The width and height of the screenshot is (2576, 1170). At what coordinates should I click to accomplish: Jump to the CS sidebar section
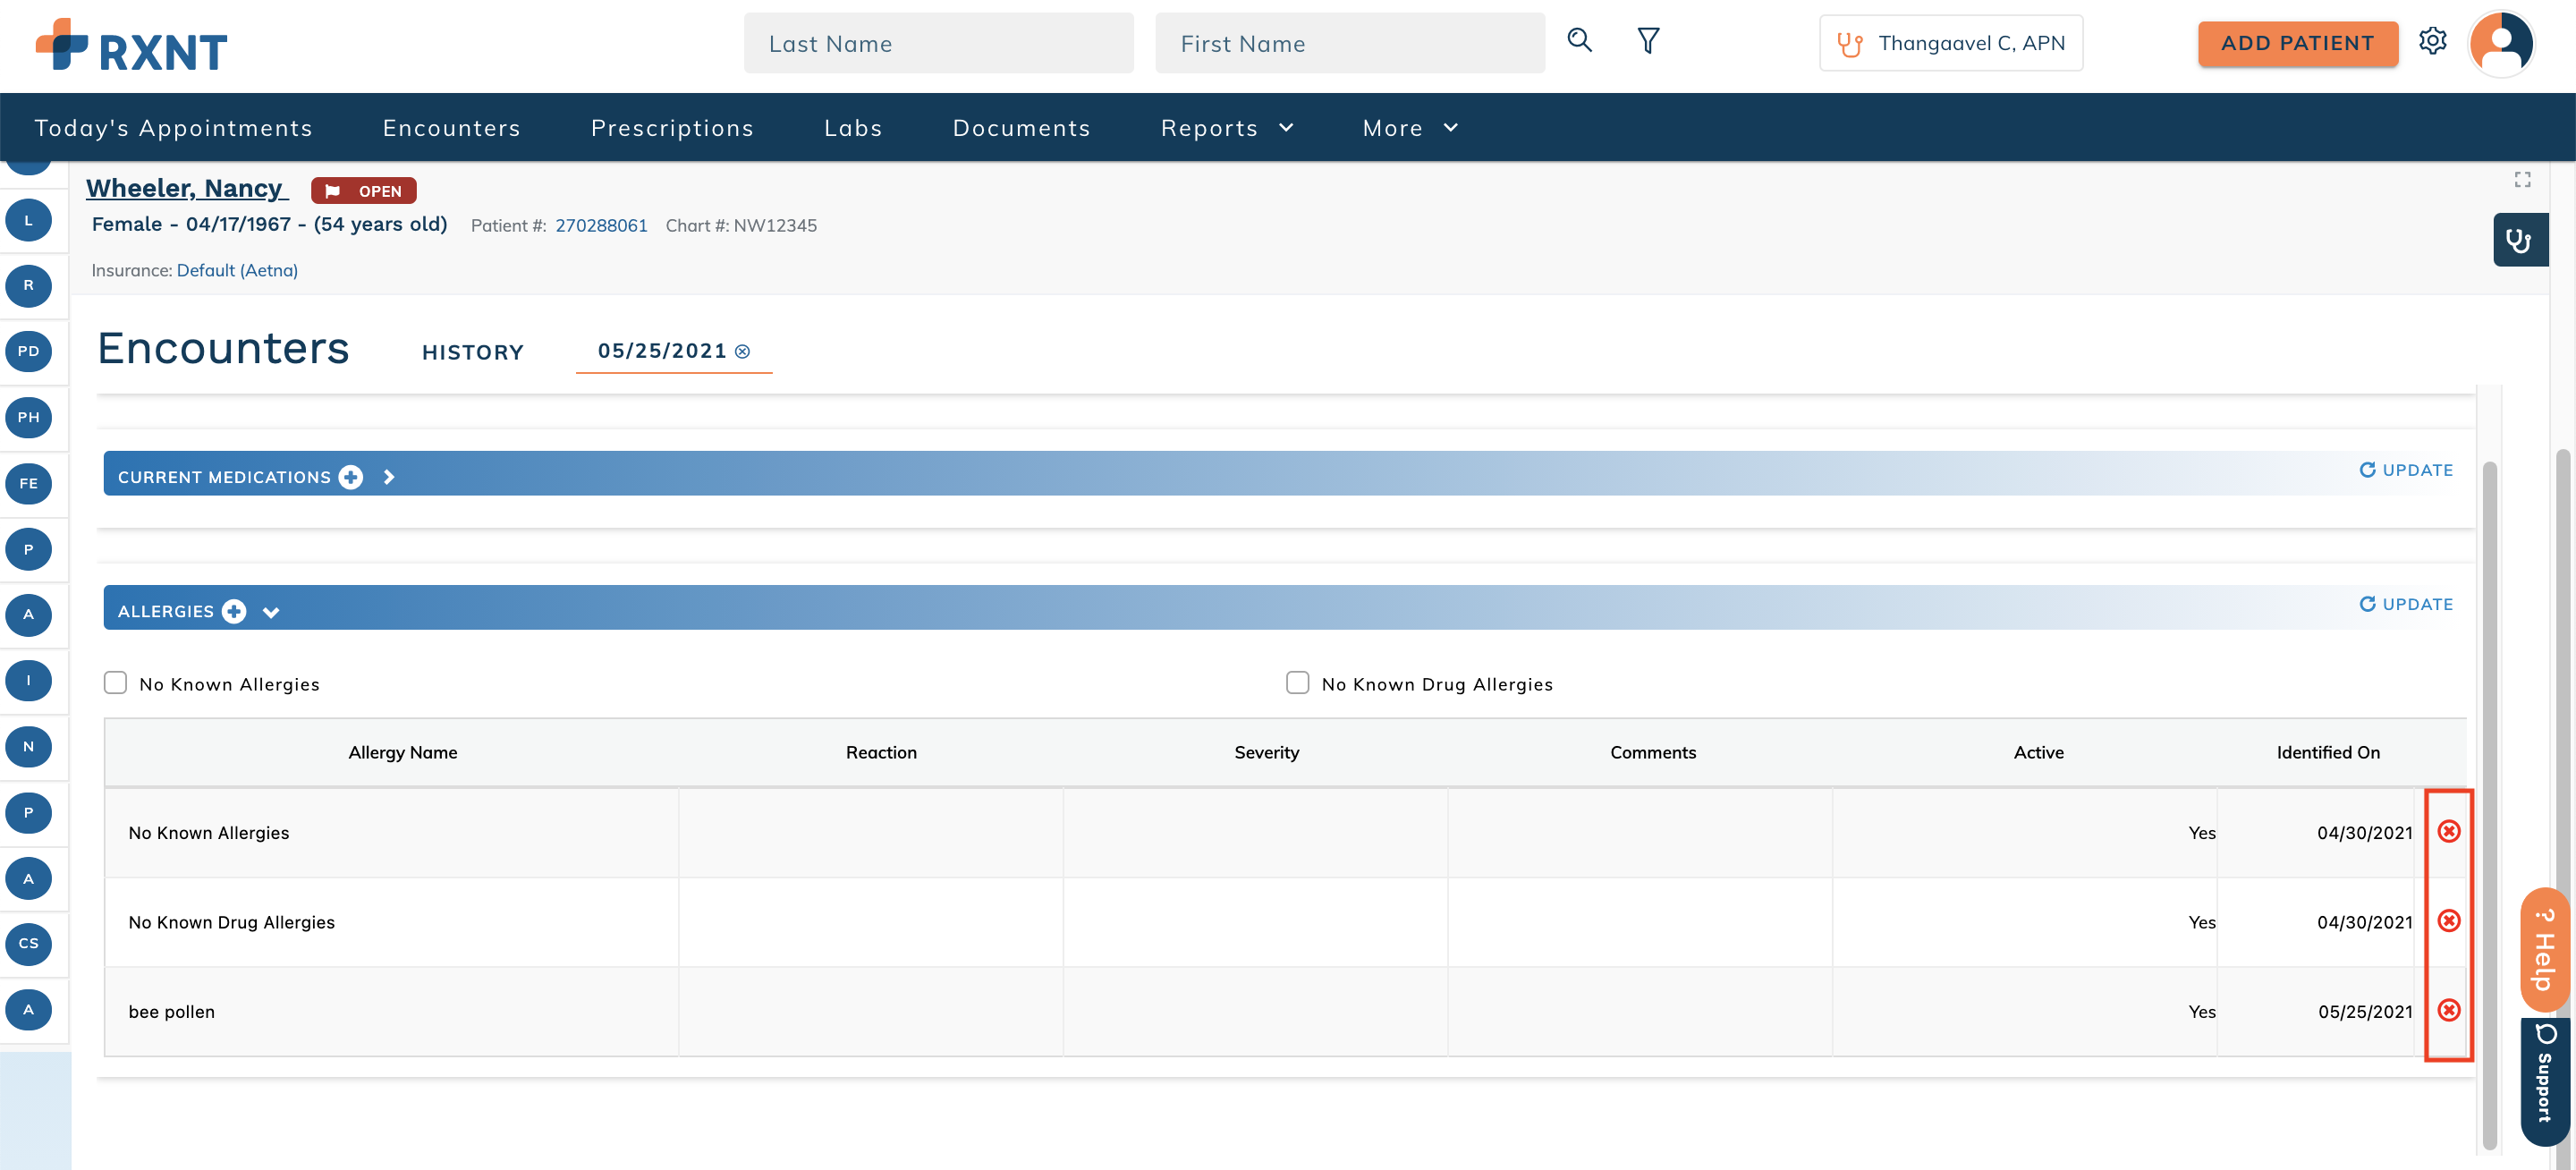click(x=28, y=944)
